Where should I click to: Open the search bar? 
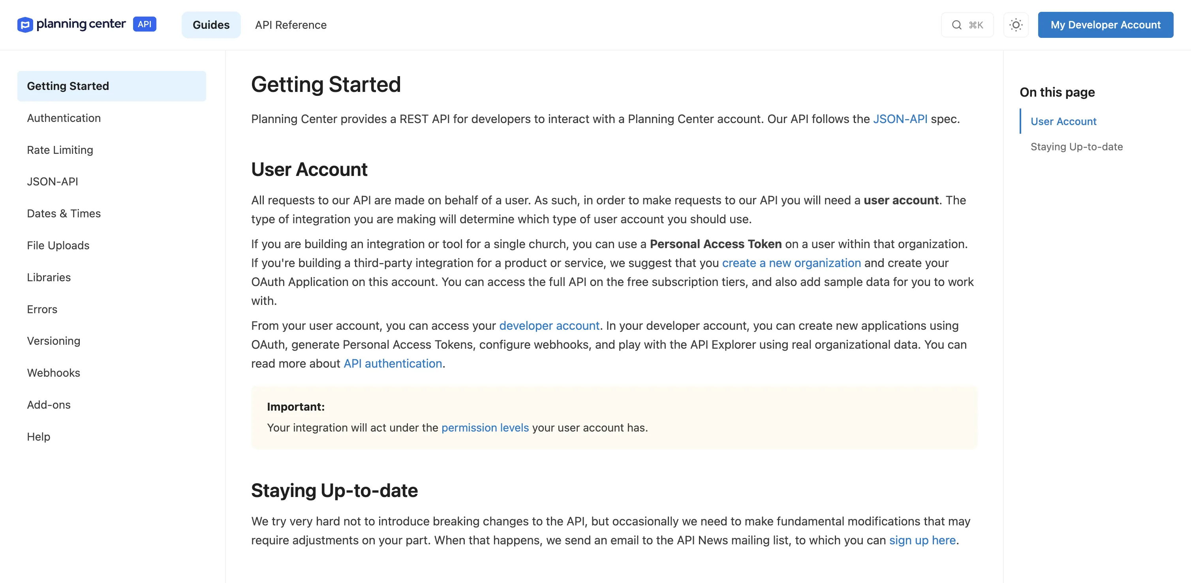(x=967, y=24)
